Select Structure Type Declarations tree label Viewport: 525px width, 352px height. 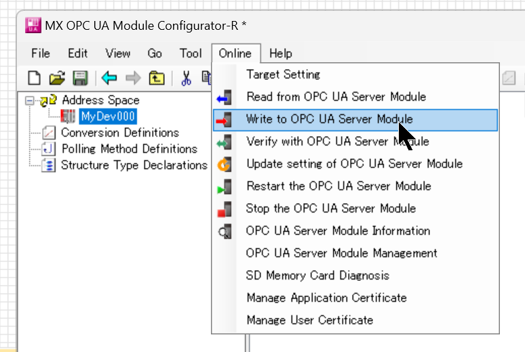pos(134,165)
